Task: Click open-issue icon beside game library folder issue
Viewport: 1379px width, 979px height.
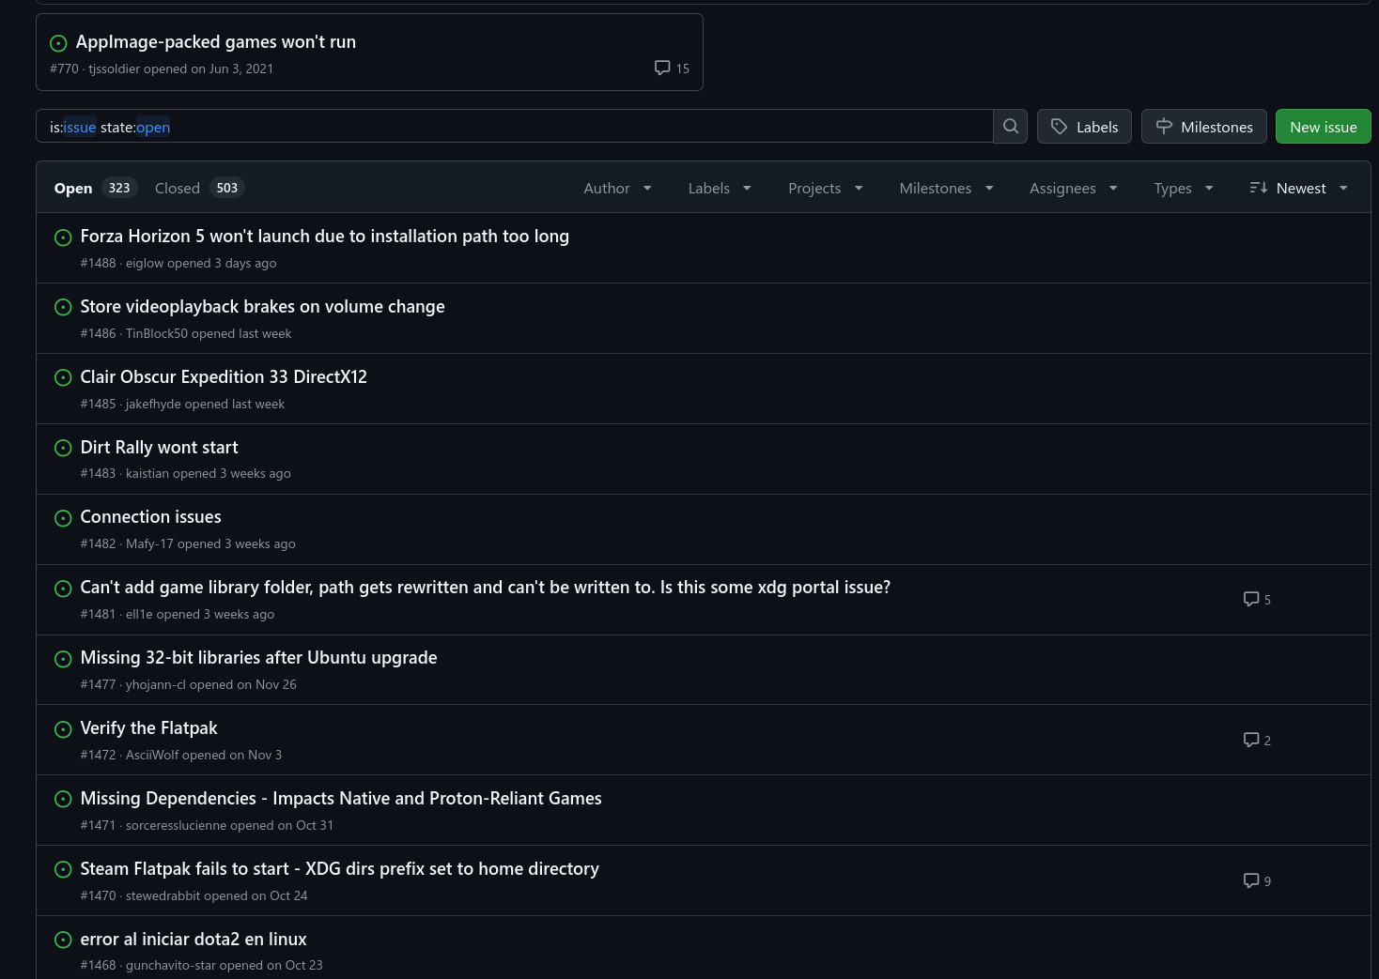Action: coord(63,589)
